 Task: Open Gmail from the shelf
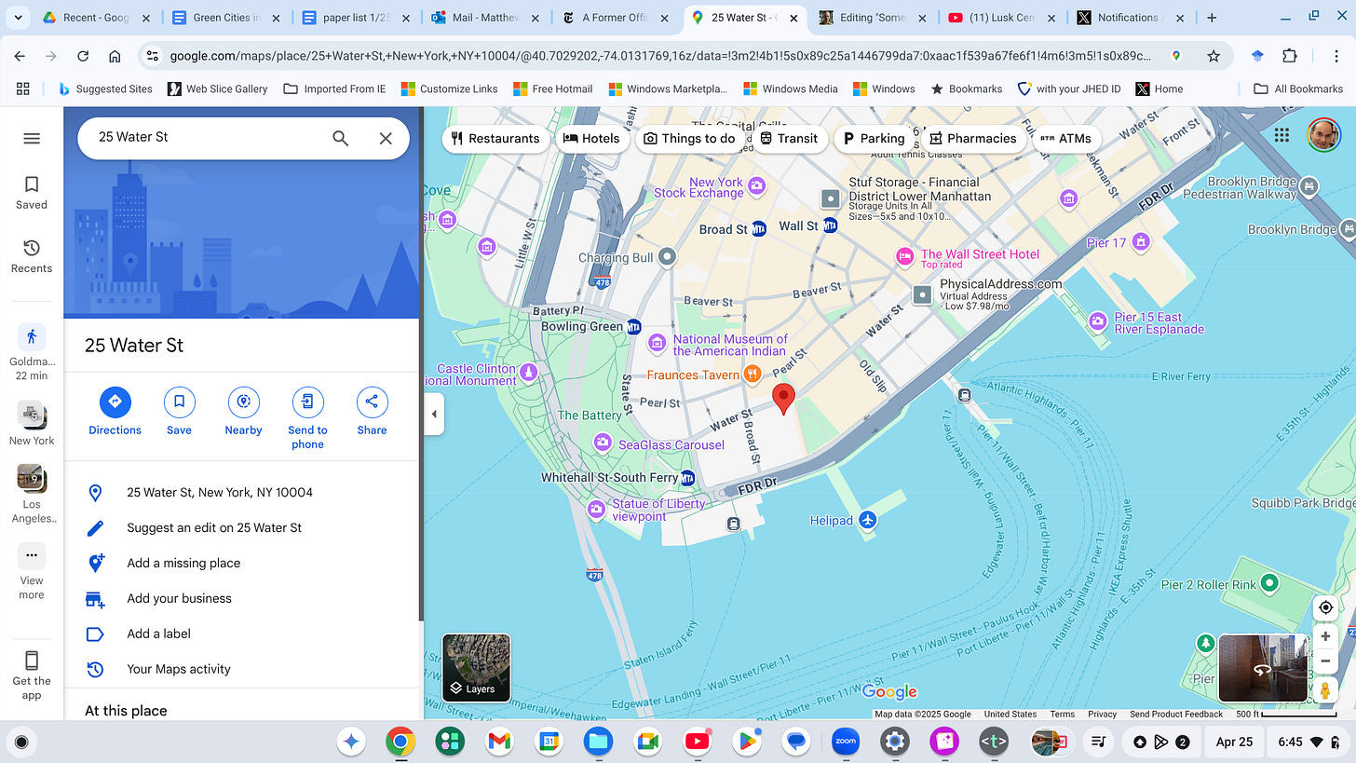pos(499,742)
